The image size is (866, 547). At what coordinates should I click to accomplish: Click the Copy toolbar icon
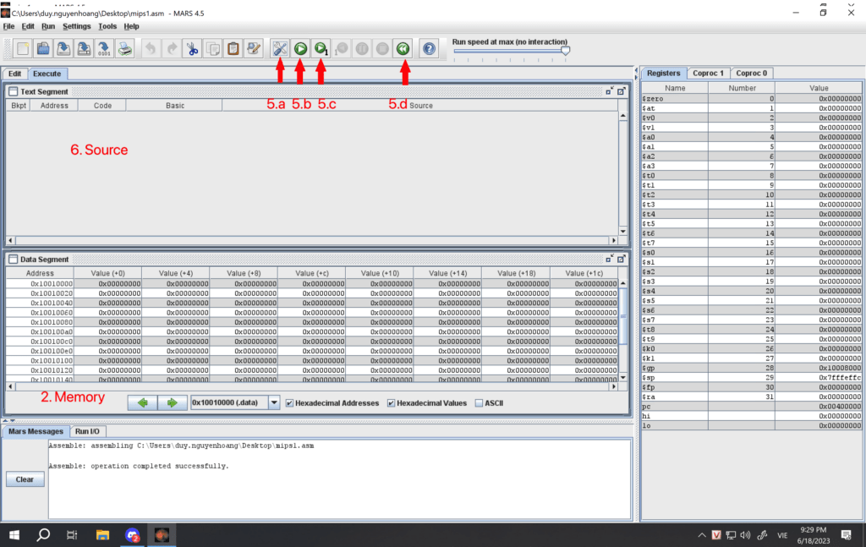212,48
